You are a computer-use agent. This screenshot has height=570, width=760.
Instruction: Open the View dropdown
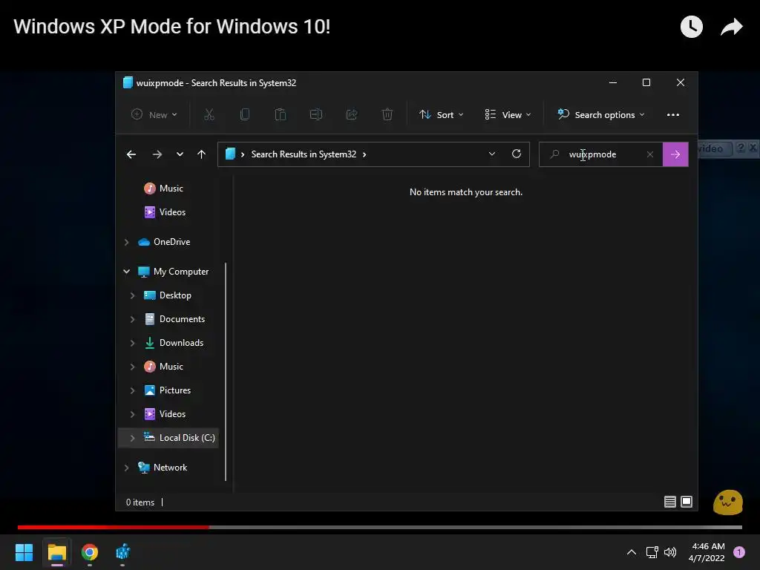point(508,115)
